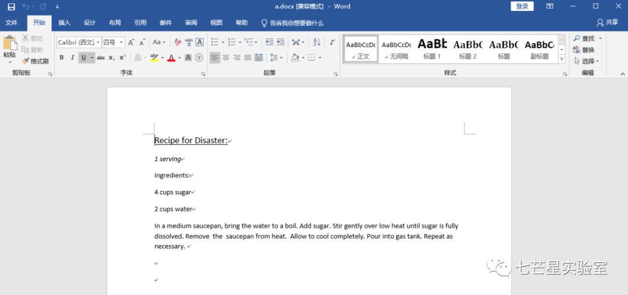The width and height of the screenshot is (628, 295).
Task: Apply character border icon
Action: [x=199, y=42]
